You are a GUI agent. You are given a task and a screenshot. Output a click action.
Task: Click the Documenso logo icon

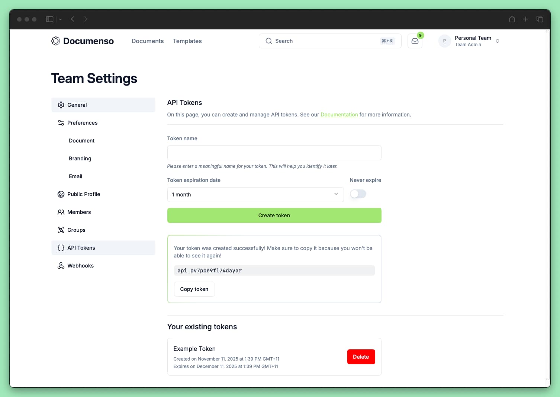tap(56, 41)
